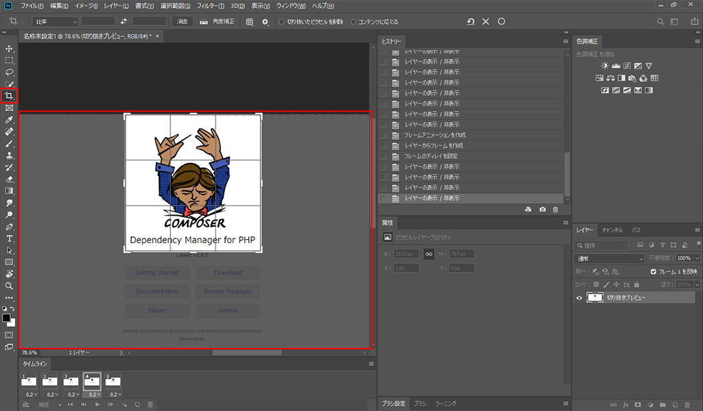Select the Brush tool

pyautogui.click(x=9, y=144)
